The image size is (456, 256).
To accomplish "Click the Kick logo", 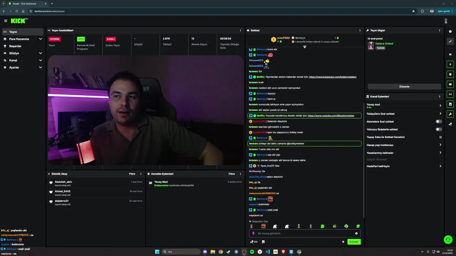I will 19,21.
